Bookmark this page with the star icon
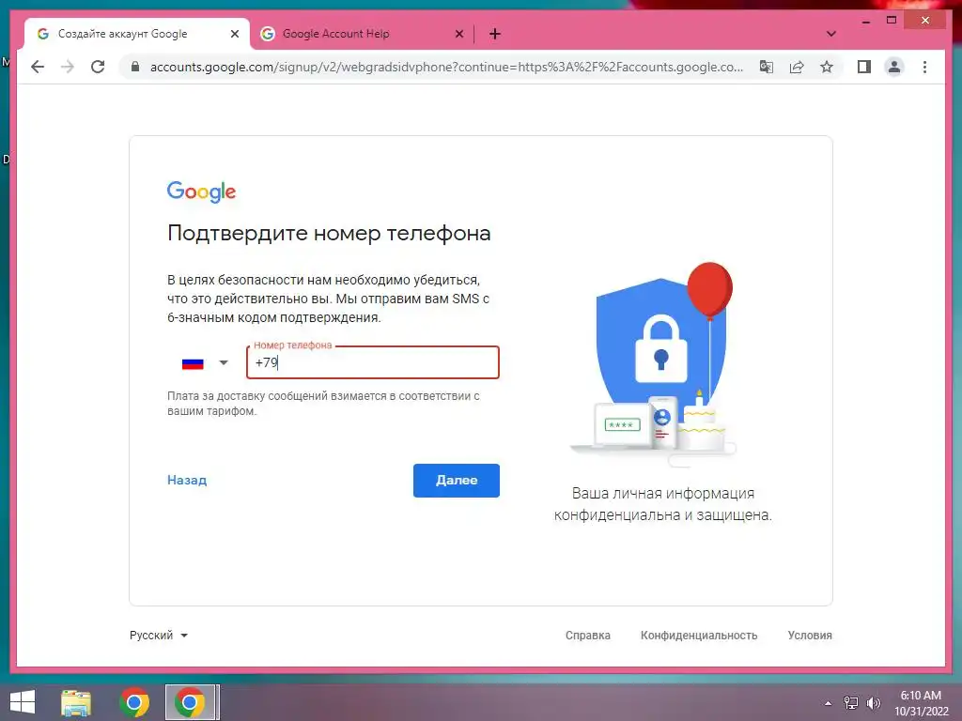Screen dimensions: 962x721 (827, 67)
